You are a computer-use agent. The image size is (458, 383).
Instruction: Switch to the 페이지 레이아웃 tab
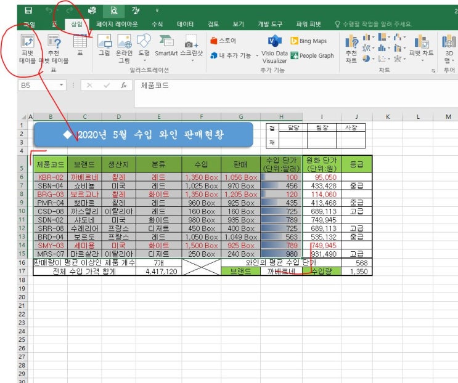click(117, 24)
